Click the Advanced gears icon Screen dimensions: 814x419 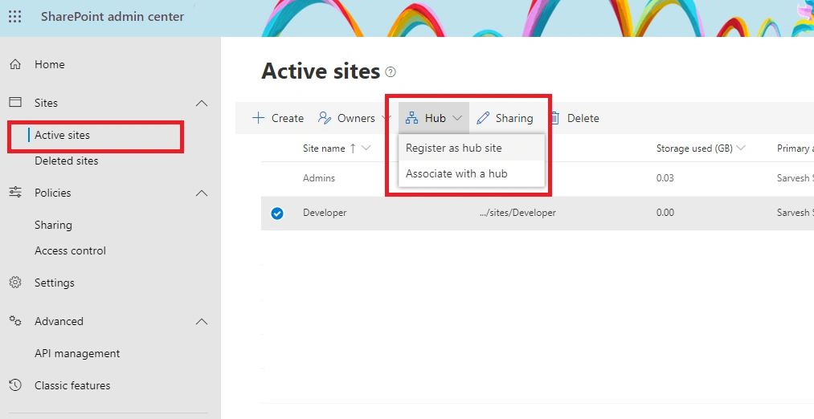(x=15, y=321)
